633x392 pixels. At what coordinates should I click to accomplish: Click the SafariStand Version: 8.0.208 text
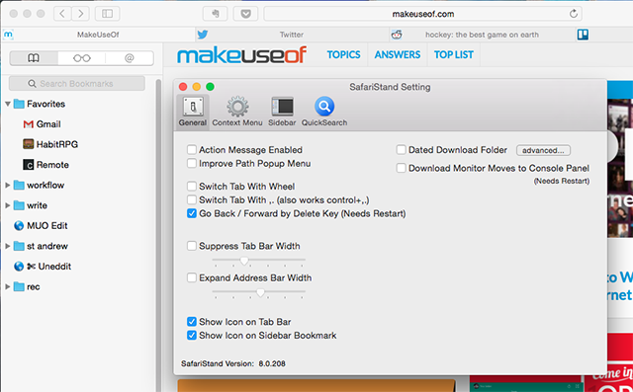pos(233,363)
